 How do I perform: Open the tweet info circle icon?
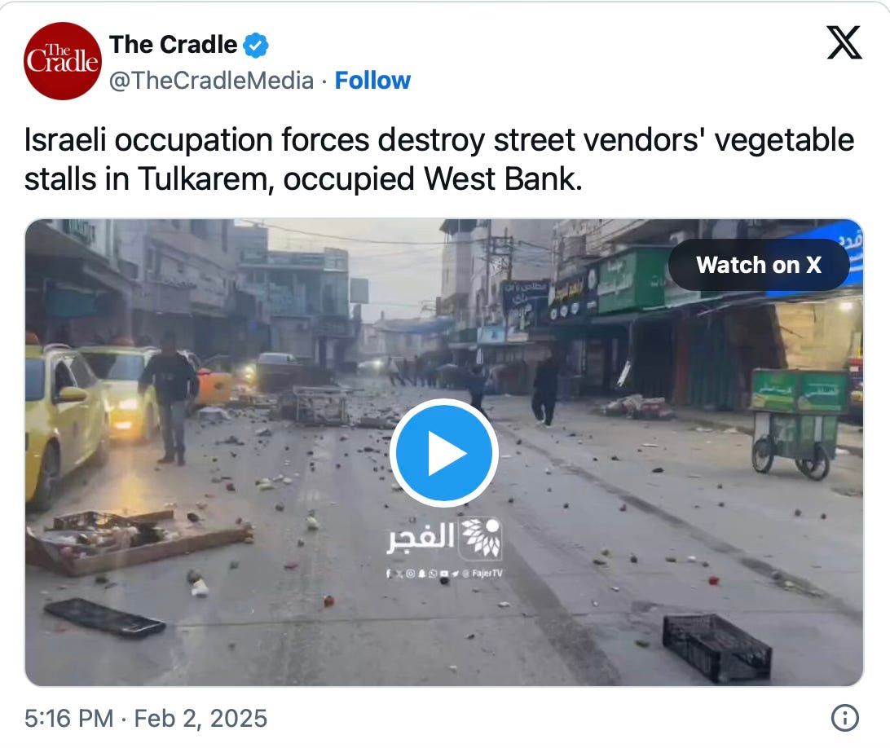[x=844, y=718]
